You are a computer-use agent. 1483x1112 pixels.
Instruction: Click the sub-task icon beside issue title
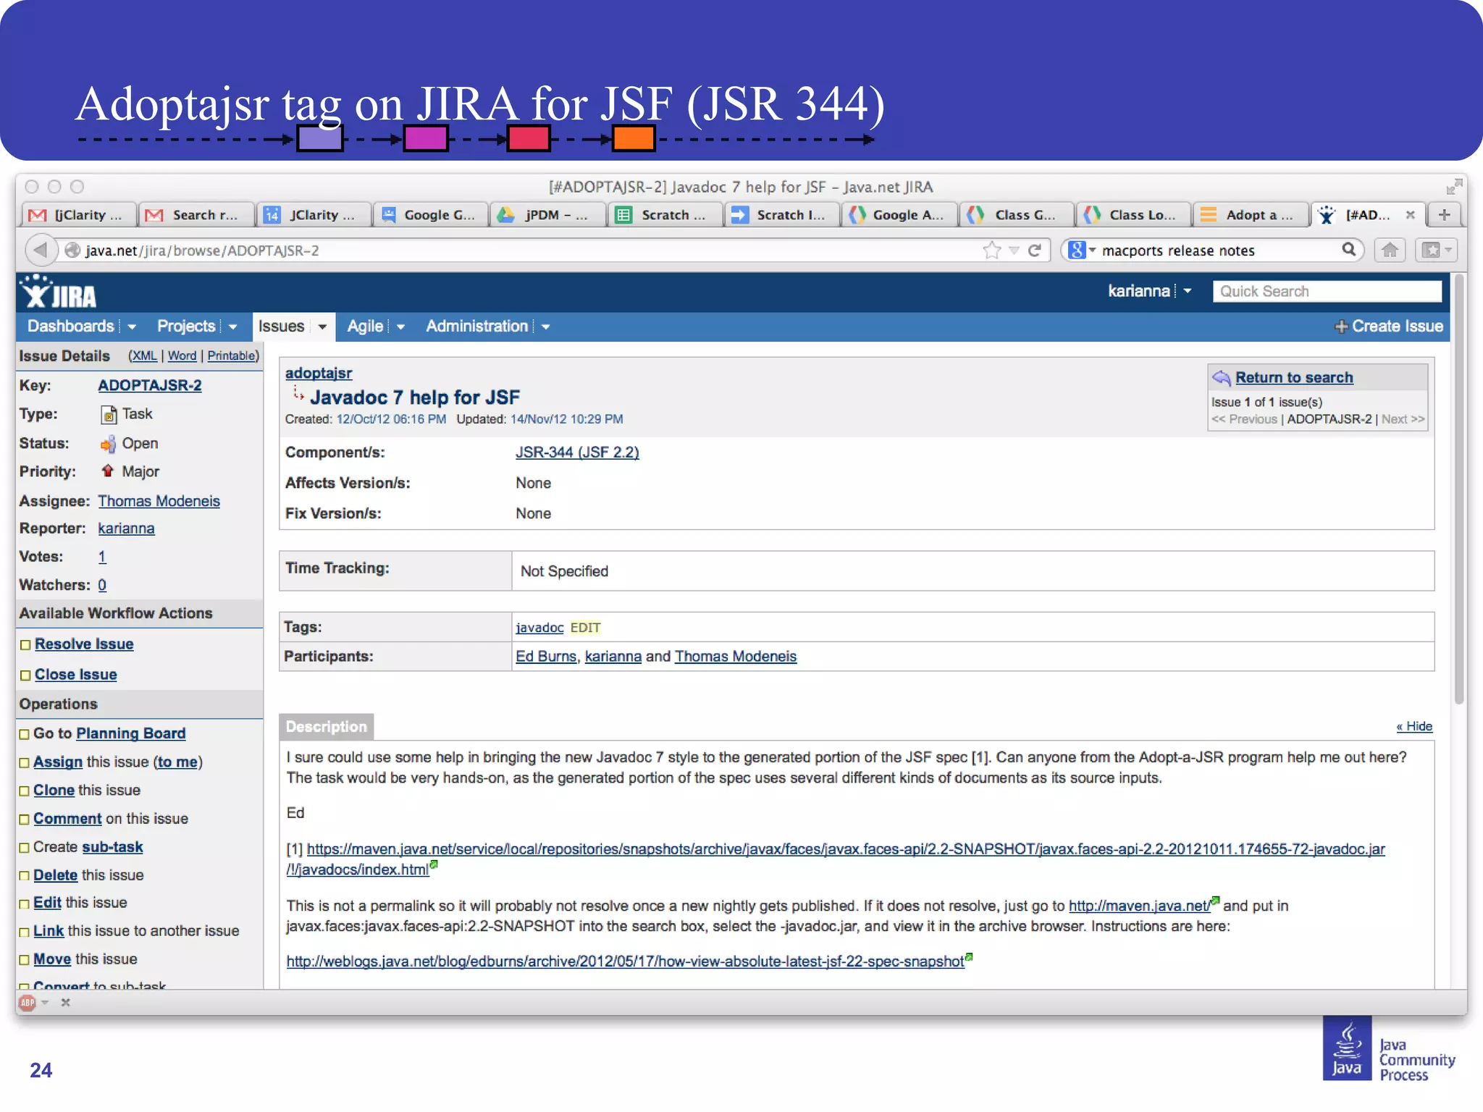pos(298,393)
